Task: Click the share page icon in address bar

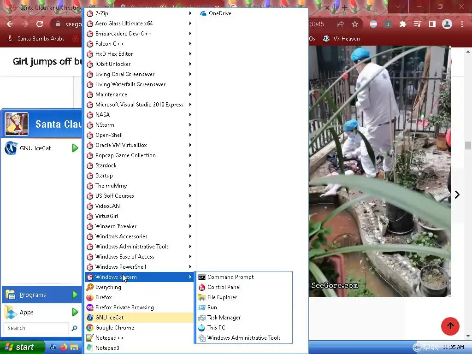Action: 340,24
